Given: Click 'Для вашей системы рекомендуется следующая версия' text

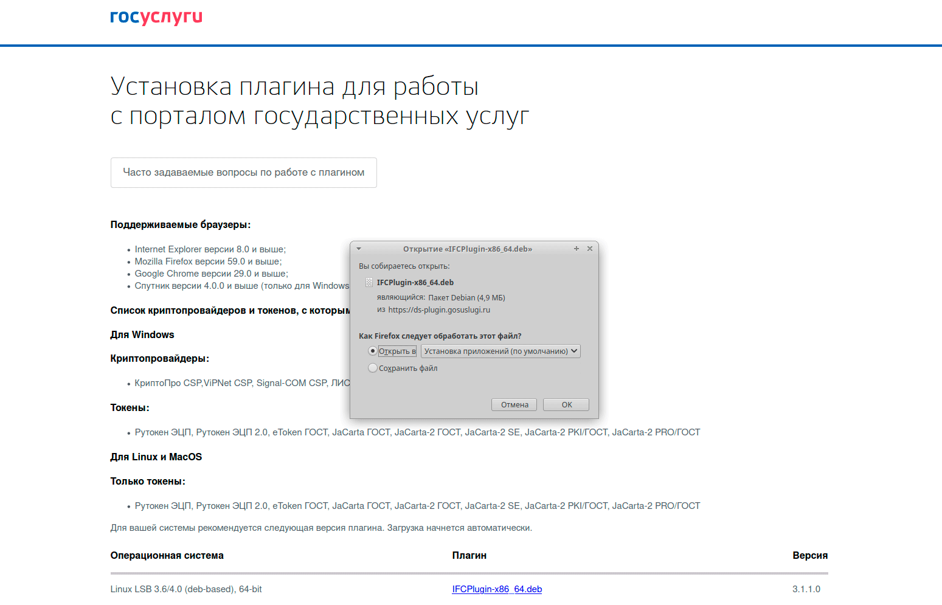Looking at the screenshot, I should [x=322, y=528].
